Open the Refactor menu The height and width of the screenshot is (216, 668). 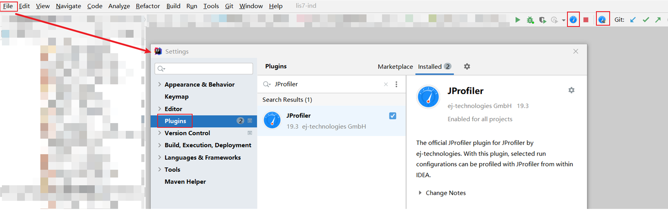click(148, 6)
